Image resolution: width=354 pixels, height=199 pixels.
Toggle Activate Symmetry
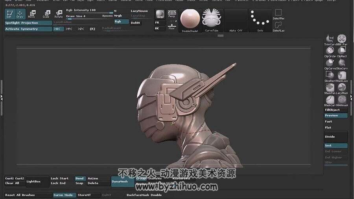coord(28,29)
